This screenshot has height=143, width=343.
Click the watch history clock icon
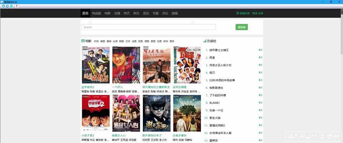[x=238, y=13]
